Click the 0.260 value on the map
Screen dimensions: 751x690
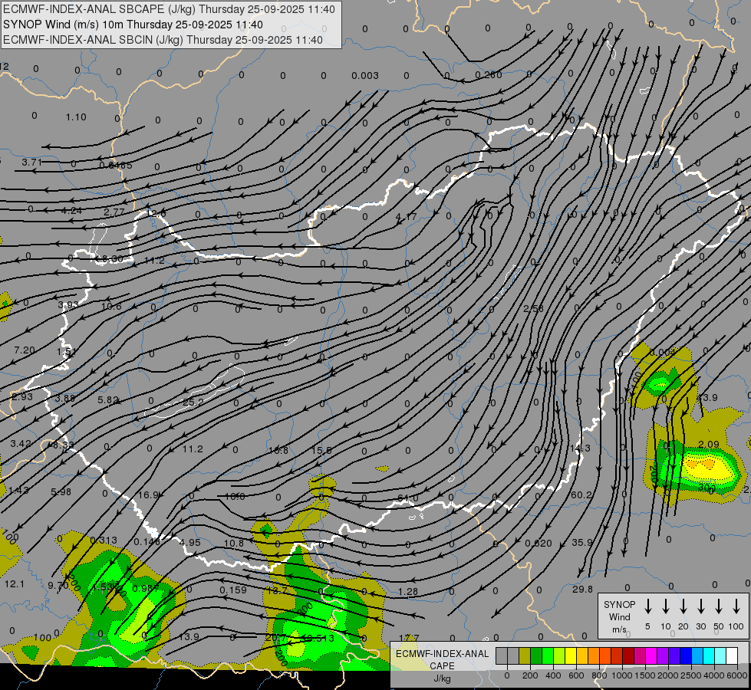489,74
